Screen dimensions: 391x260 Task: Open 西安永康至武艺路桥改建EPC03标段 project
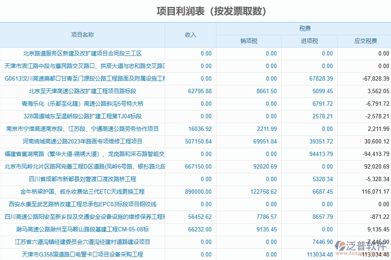[x=83, y=204]
